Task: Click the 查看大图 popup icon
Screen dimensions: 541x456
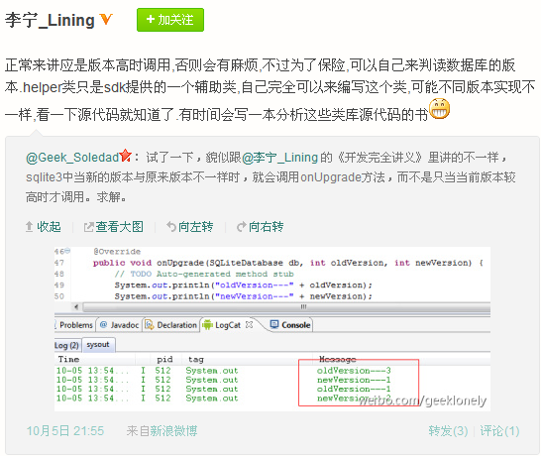Action: point(88,227)
